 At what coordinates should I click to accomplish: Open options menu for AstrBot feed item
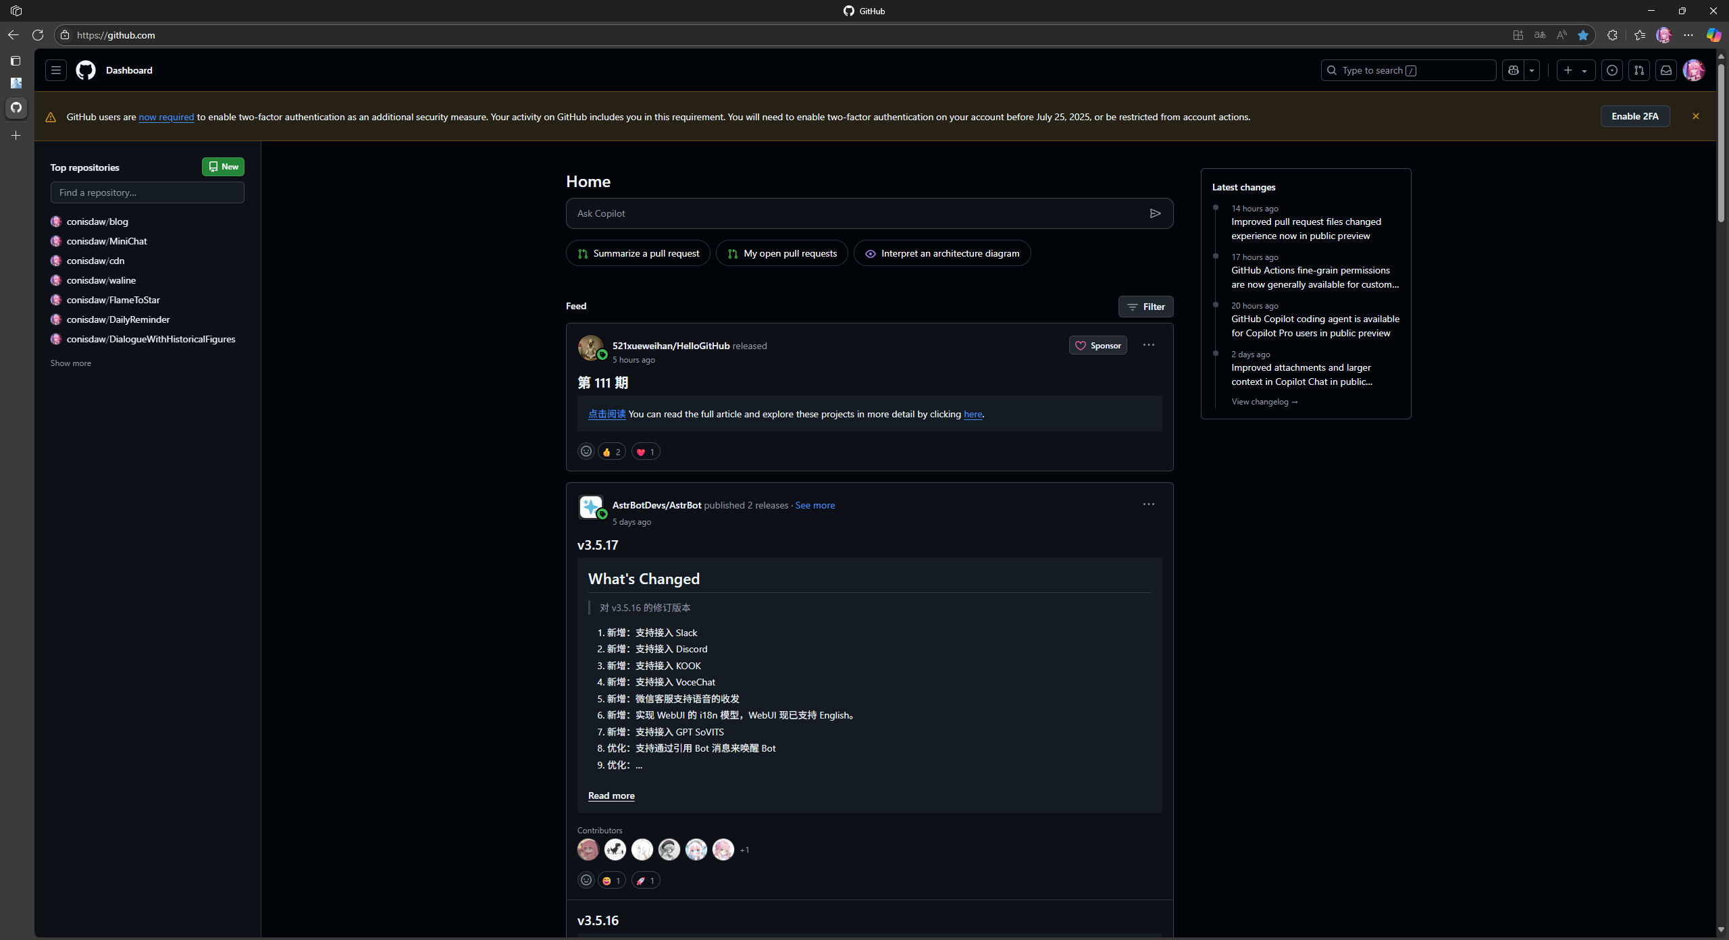point(1149,504)
